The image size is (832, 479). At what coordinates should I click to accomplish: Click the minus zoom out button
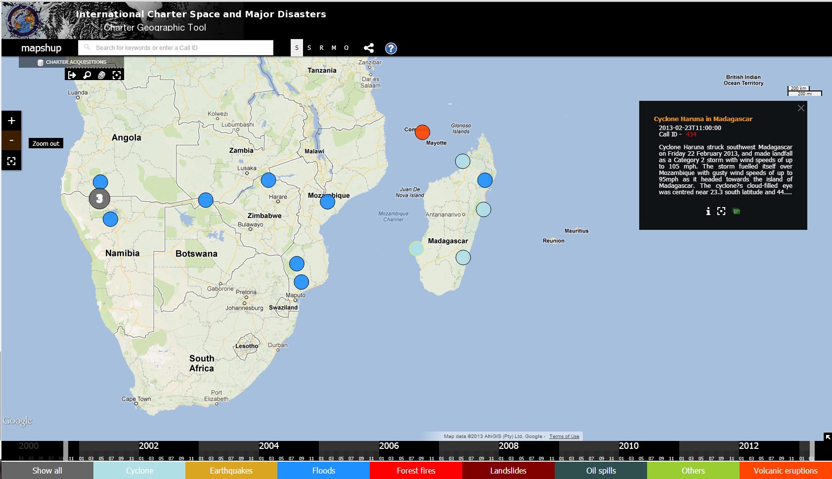click(x=11, y=140)
